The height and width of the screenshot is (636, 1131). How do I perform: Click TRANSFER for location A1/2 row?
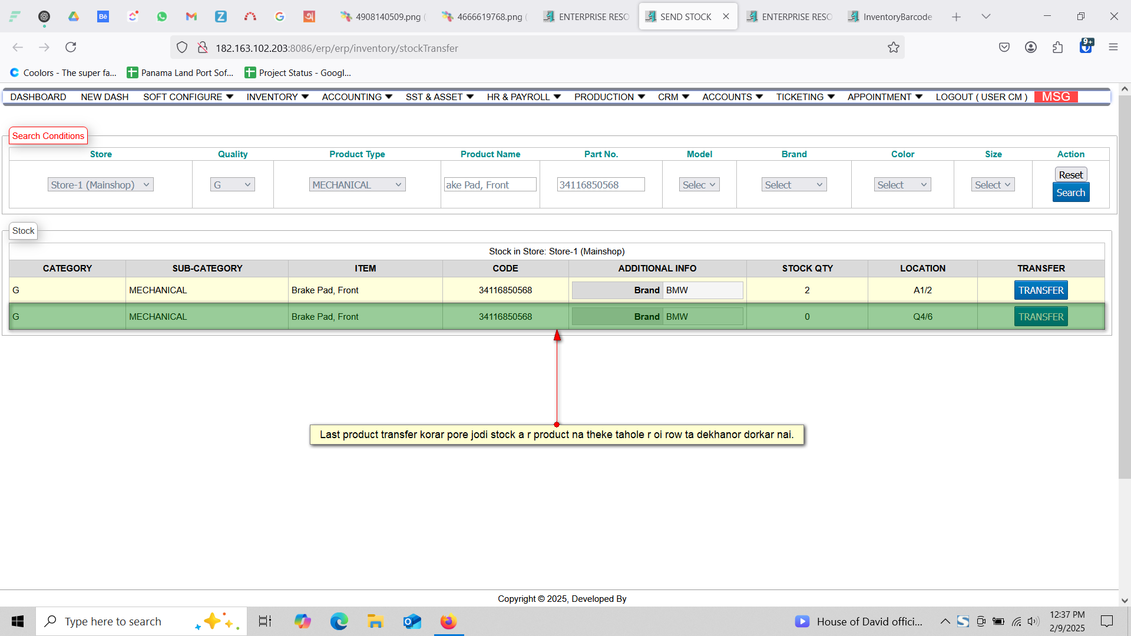coord(1041,290)
